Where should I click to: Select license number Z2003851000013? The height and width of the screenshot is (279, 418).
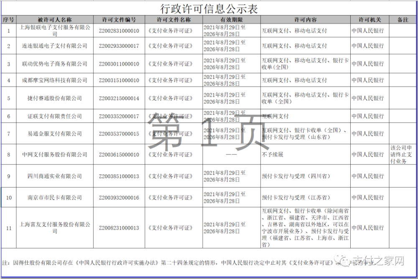coord(119,176)
